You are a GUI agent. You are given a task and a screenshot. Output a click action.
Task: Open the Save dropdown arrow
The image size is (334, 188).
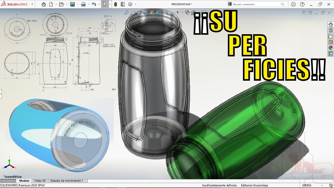point(77,4)
